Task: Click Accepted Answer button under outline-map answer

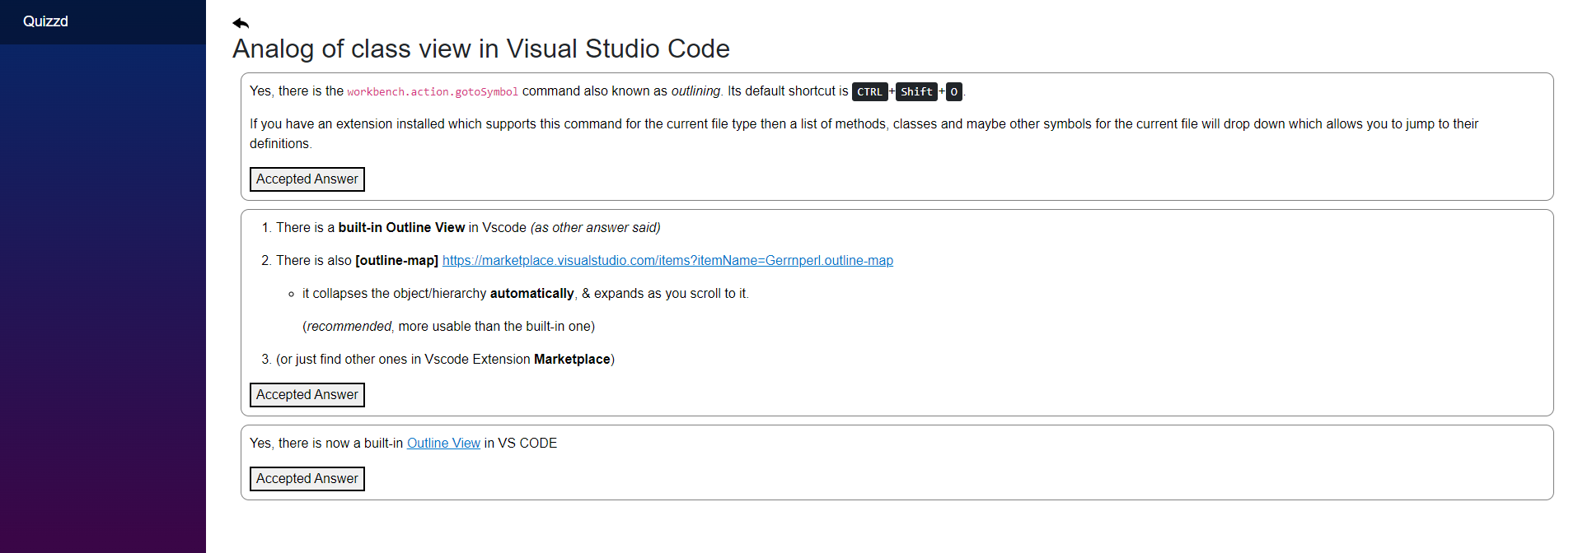Action: pyautogui.click(x=307, y=395)
